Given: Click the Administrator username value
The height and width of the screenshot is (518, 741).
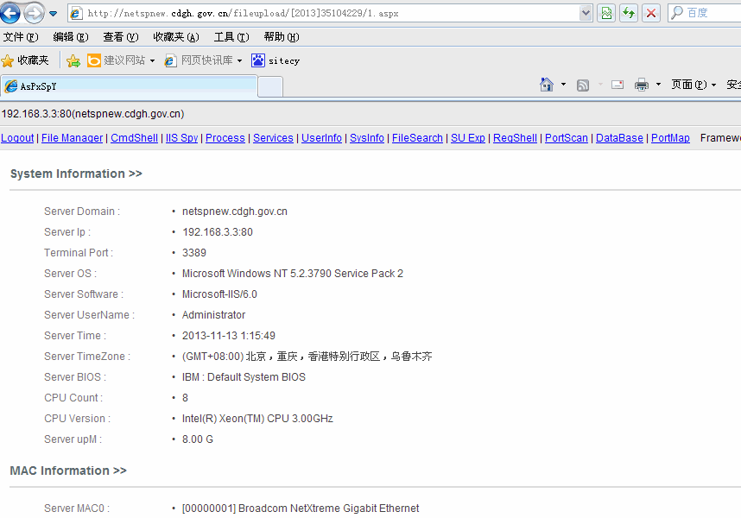Looking at the screenshot, I should (x=213, y=315).
